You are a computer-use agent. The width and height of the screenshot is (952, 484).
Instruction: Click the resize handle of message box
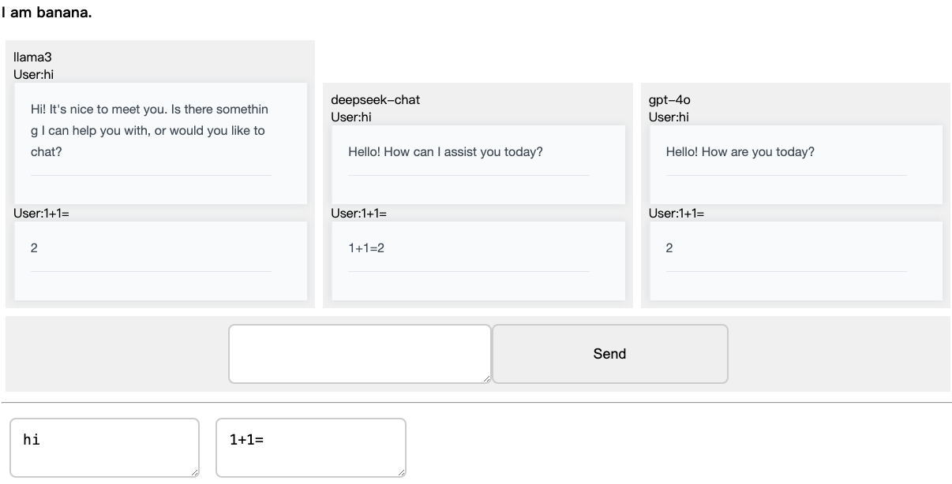click(x=486, y=379)
